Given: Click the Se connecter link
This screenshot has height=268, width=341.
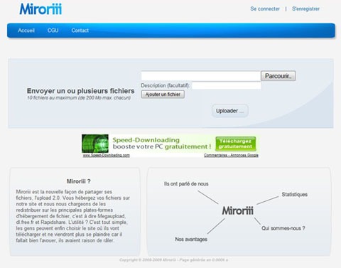Looking at the screenshot, I should [x=265, y=9].
